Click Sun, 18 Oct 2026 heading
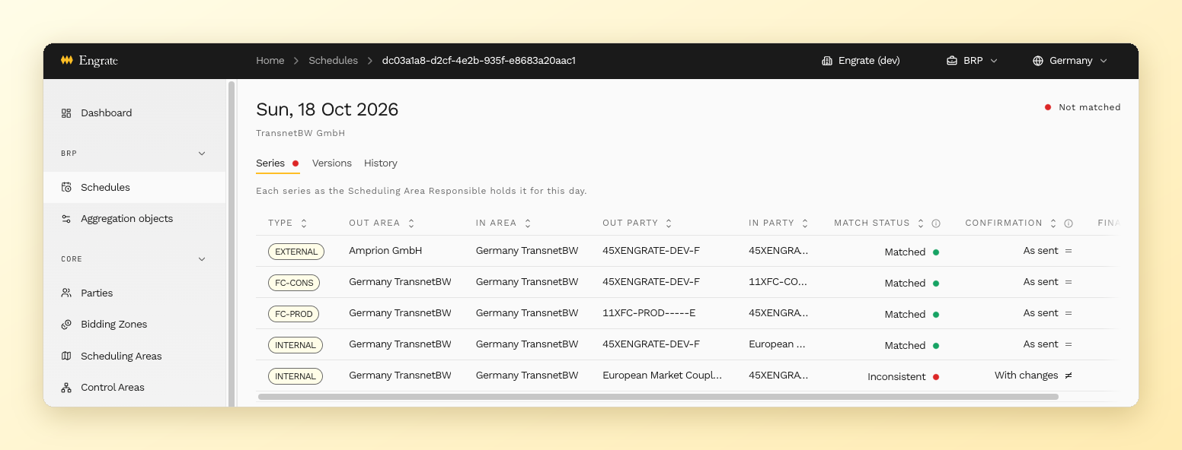 click(x=327, y=109)
